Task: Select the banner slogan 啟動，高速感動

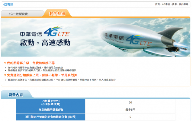Action: click(x=45, y=43)
